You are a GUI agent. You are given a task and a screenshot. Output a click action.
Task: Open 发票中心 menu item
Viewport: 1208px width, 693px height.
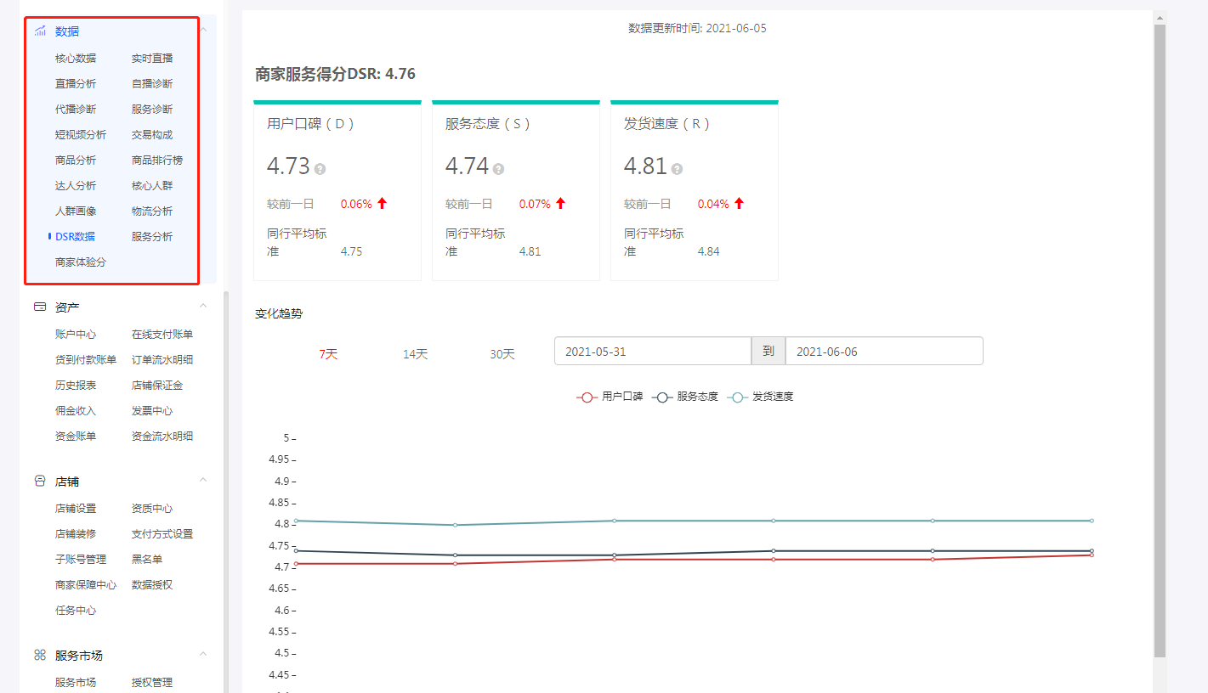click(x=152, y=411)
